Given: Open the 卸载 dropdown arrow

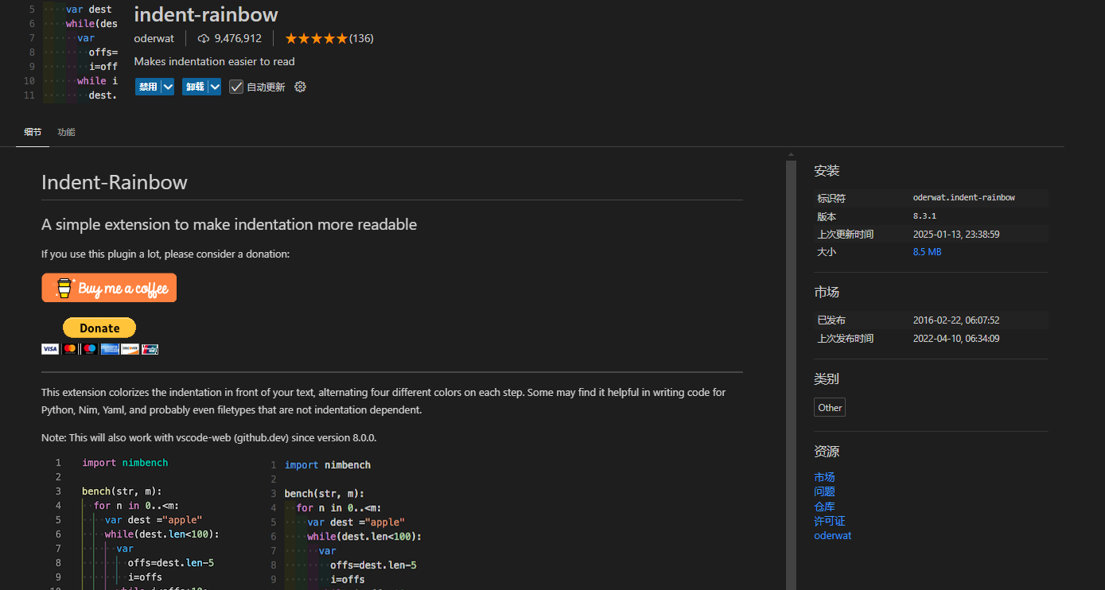Looking at the screenshot, I should pos(215,87).
